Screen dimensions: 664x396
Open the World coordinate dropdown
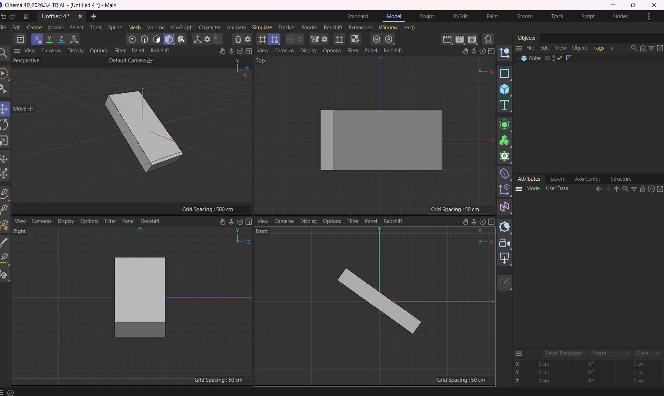point(610,353)
